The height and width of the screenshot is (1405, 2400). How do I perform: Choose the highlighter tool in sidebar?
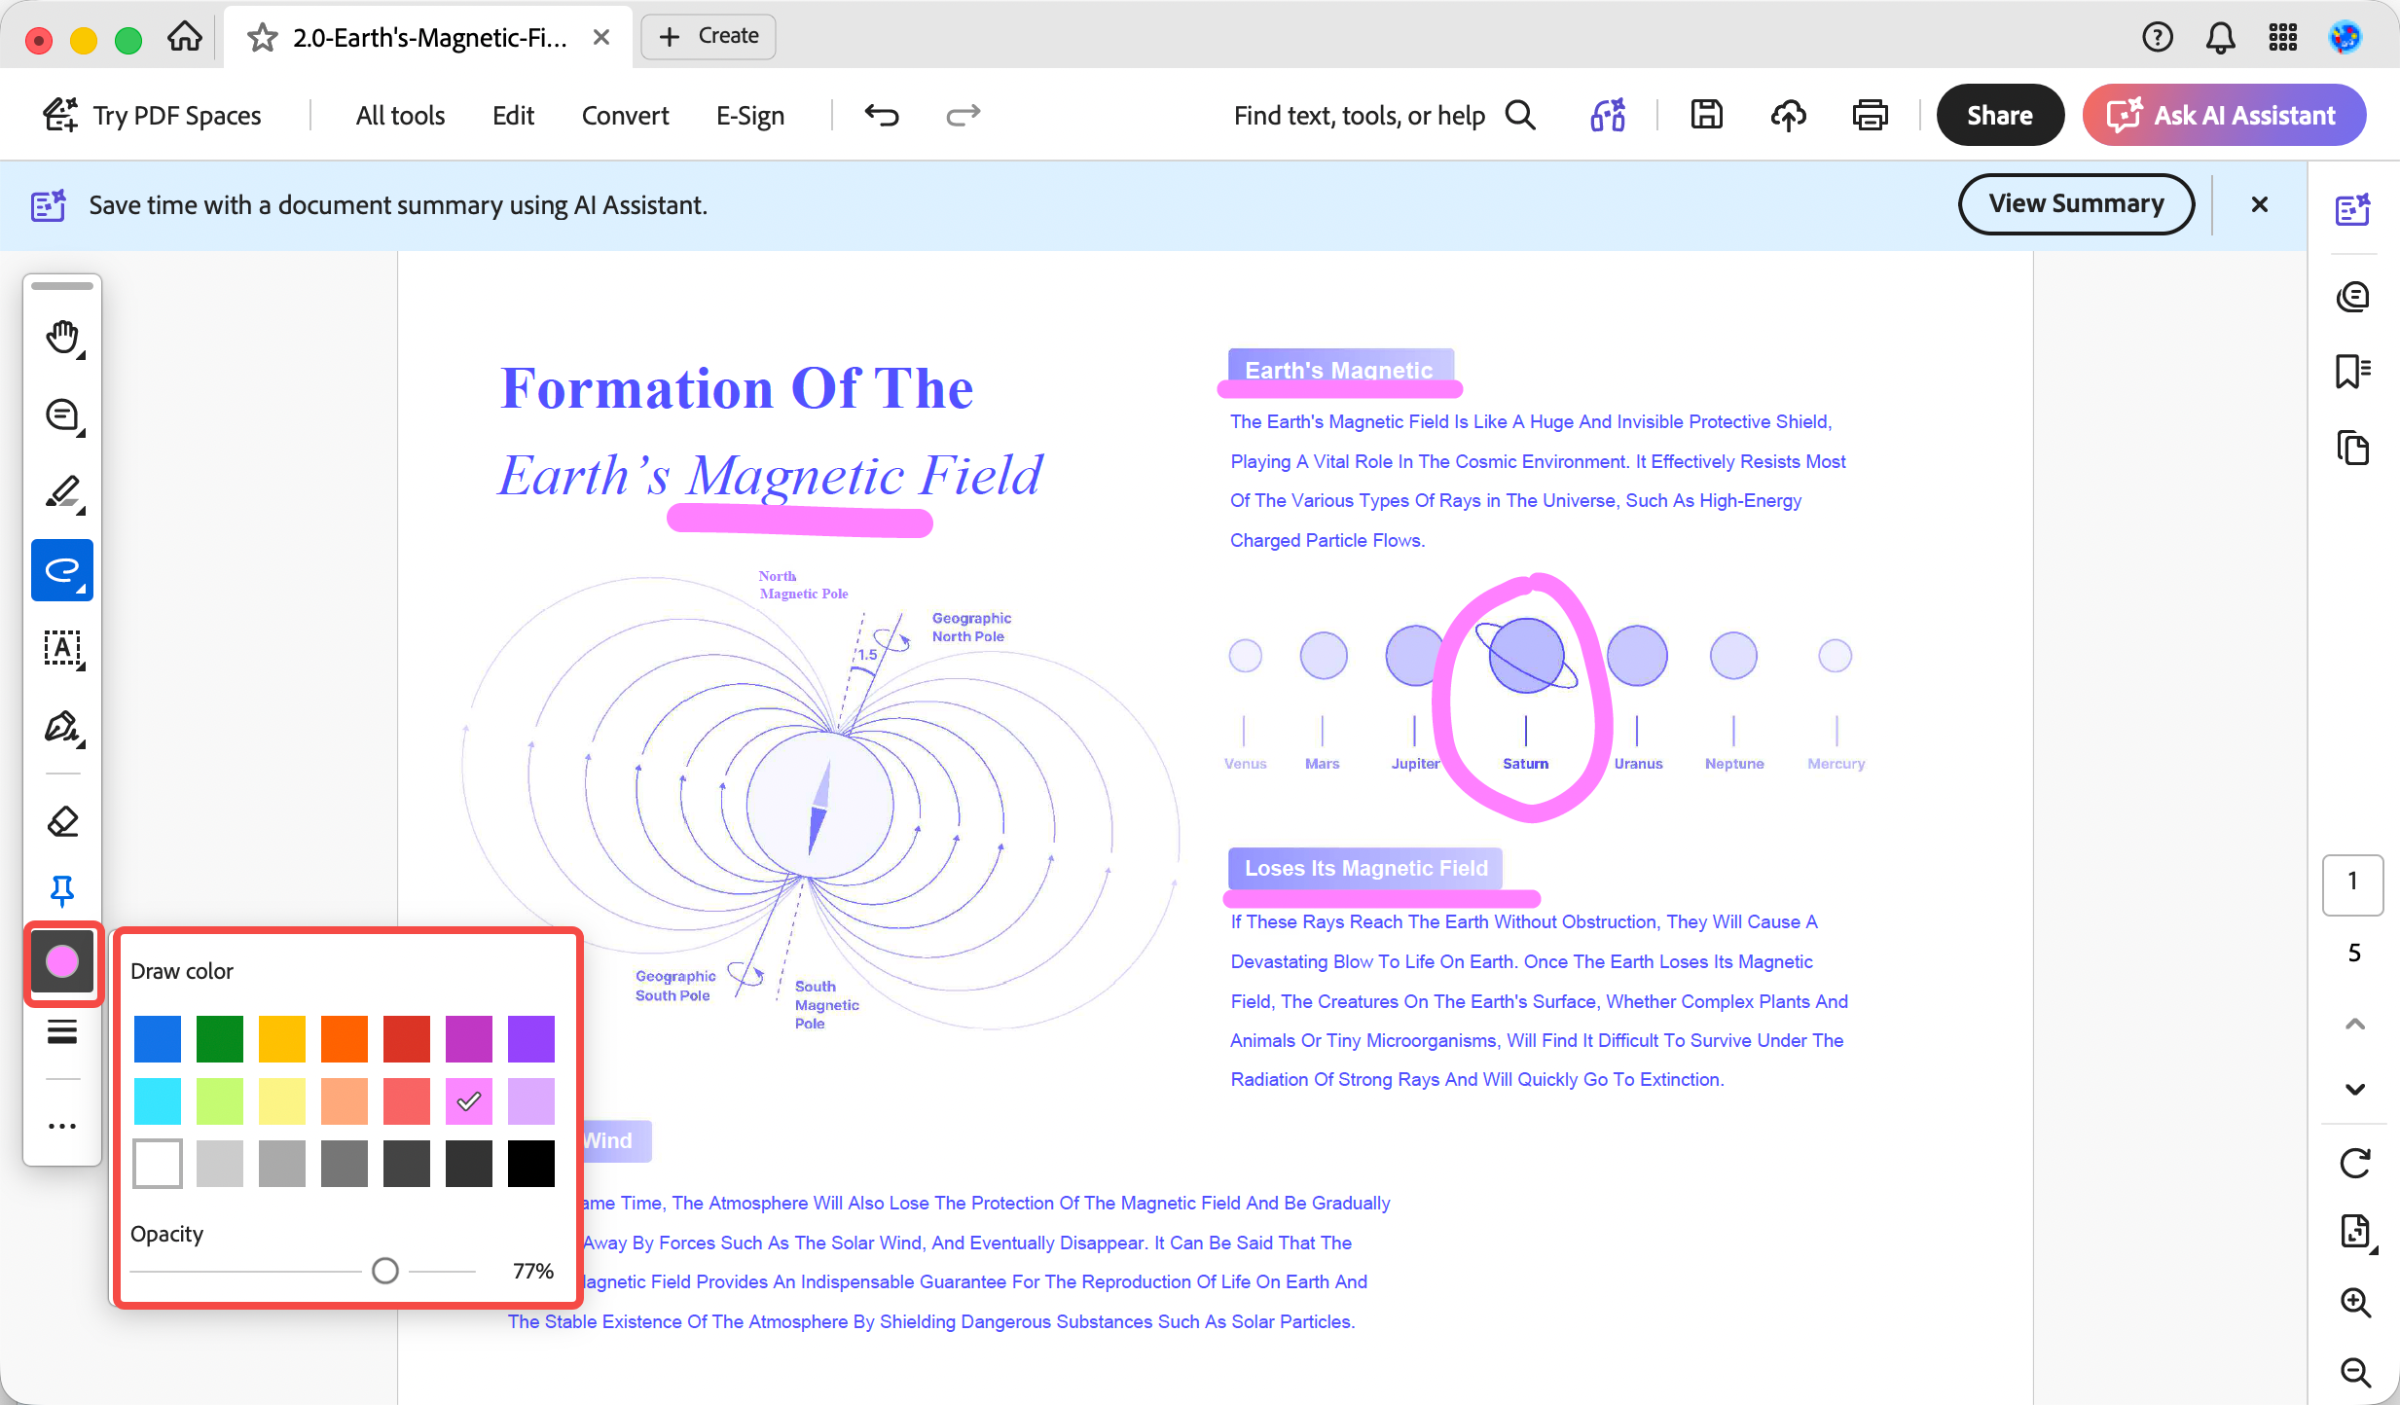62,493
